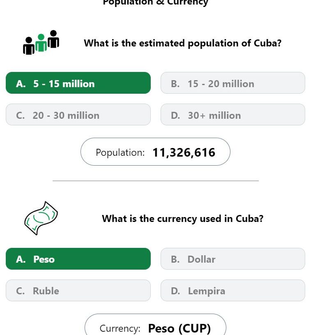This screenshot has width=313, height=335.
Task: Click the letter A beside Peso
Action: pyautogui.click(x=21, y=259)
